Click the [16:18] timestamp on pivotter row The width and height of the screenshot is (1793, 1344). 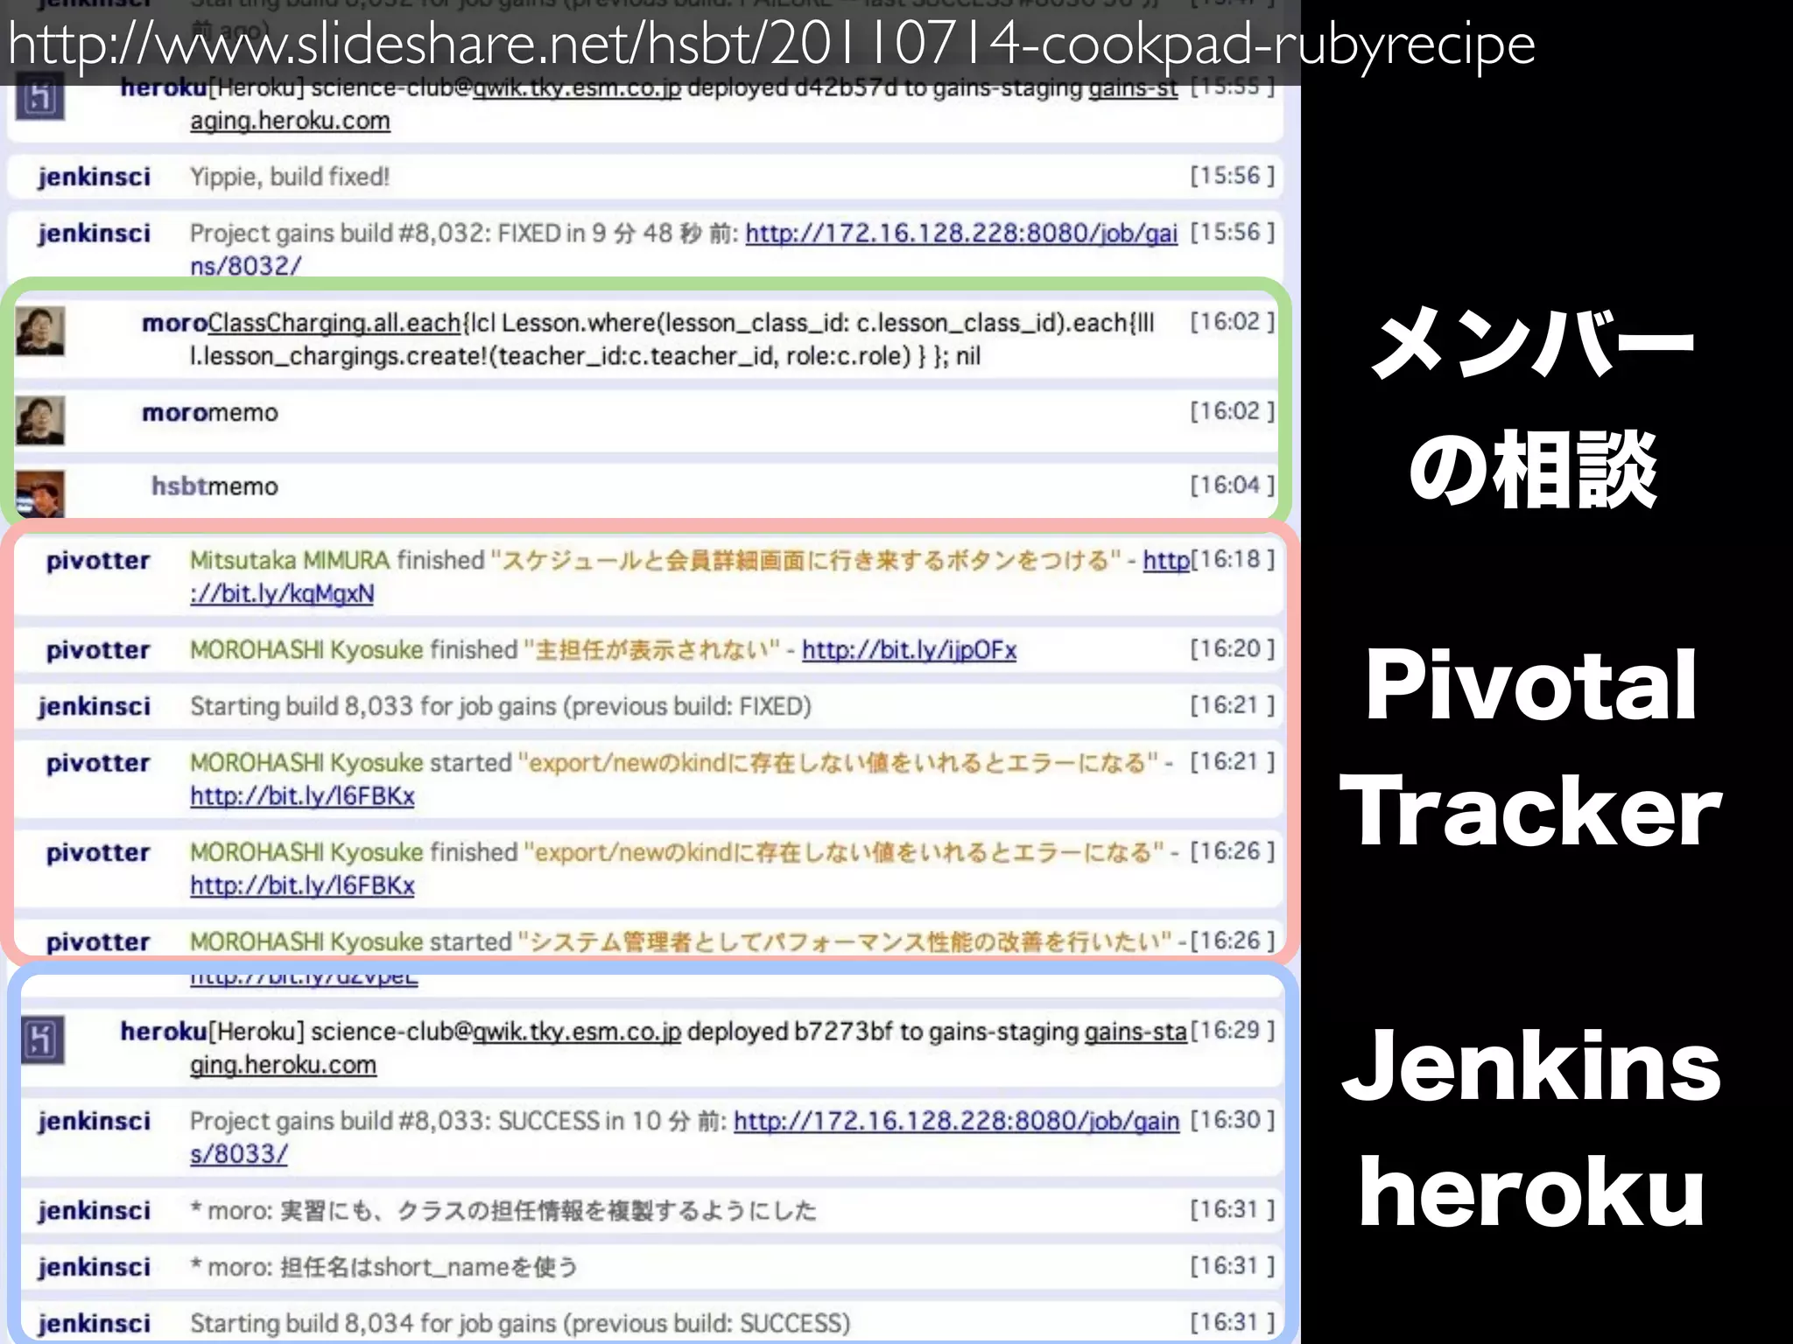[1232, 559]
